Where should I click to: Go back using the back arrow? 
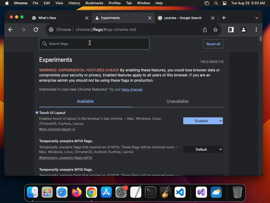11,30
